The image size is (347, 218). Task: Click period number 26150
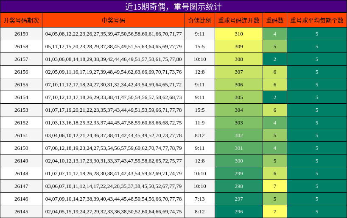click(21, 148)
